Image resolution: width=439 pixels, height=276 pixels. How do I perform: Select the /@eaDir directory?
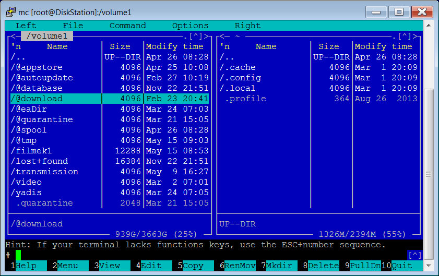click(x=110, y=109)
